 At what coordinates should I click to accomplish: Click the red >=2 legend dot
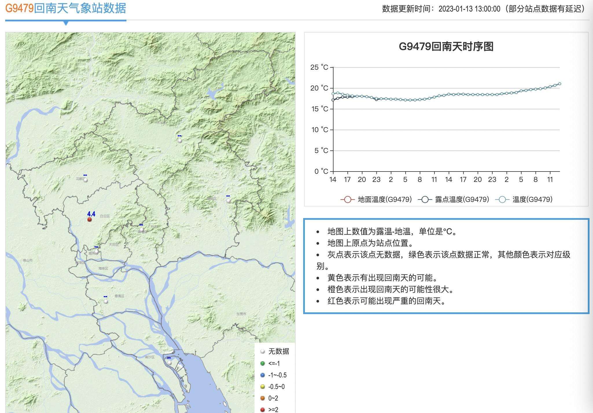click(x=263, y=410)
